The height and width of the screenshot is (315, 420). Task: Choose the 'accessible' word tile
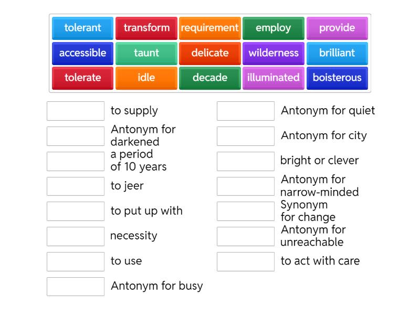click(x=82, y=53)
